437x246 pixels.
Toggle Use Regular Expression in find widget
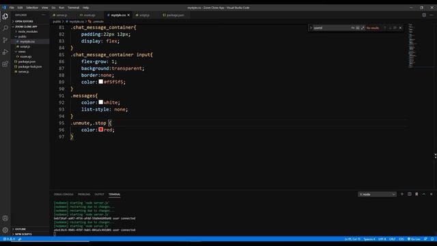(x=363, y=28)
